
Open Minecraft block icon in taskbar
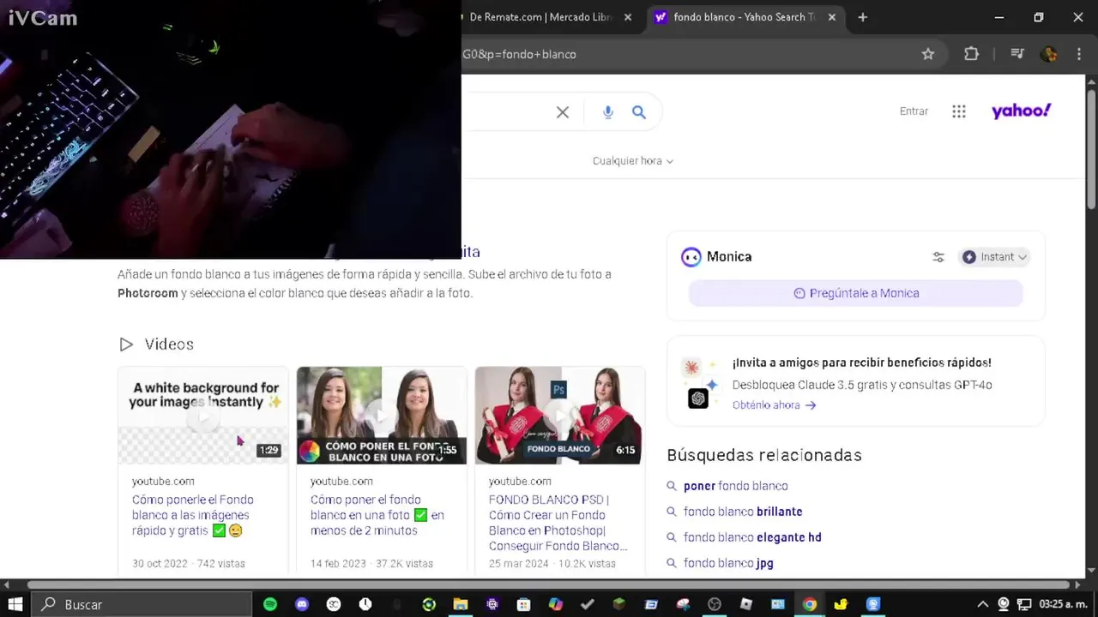click(619, 604)
